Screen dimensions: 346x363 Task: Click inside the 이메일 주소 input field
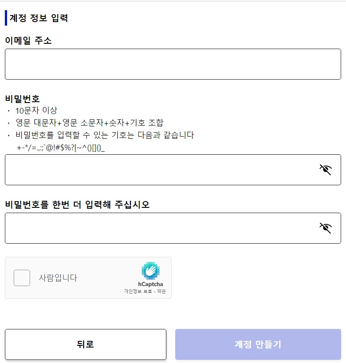(173, 64)
